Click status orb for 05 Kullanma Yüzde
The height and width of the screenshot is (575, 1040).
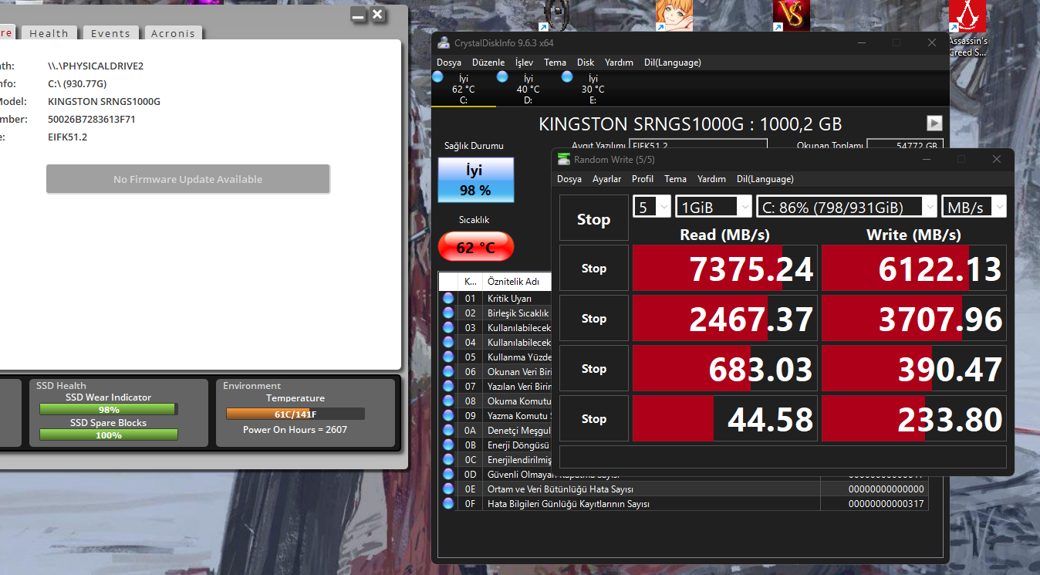(x=448, y=357)
